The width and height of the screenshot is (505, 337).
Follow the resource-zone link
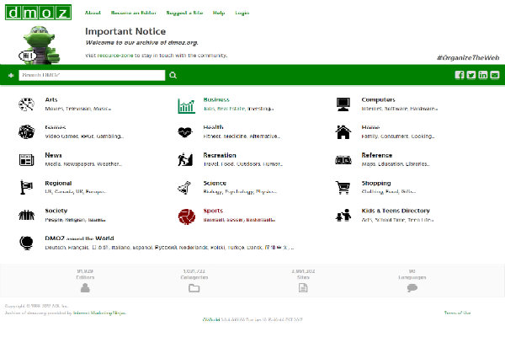click(115, 56)
